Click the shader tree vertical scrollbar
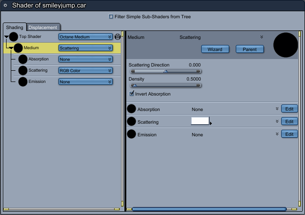Viewport: 305px width, 215px height. tap(123, 119)
